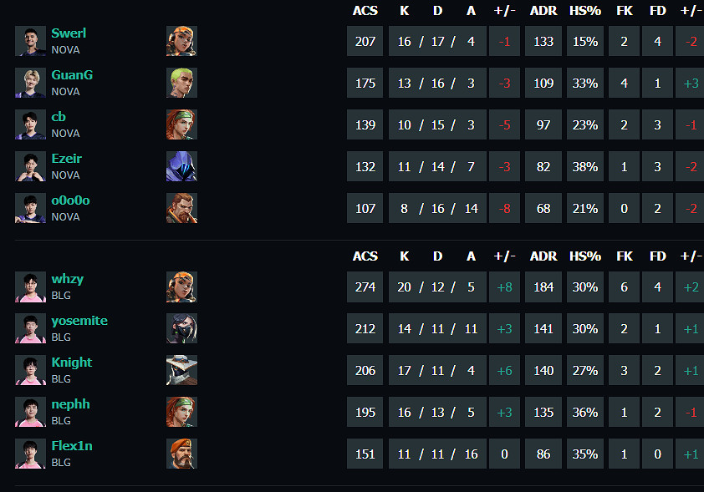Click the agent icon in Flex1n's row

coord(181,454)
